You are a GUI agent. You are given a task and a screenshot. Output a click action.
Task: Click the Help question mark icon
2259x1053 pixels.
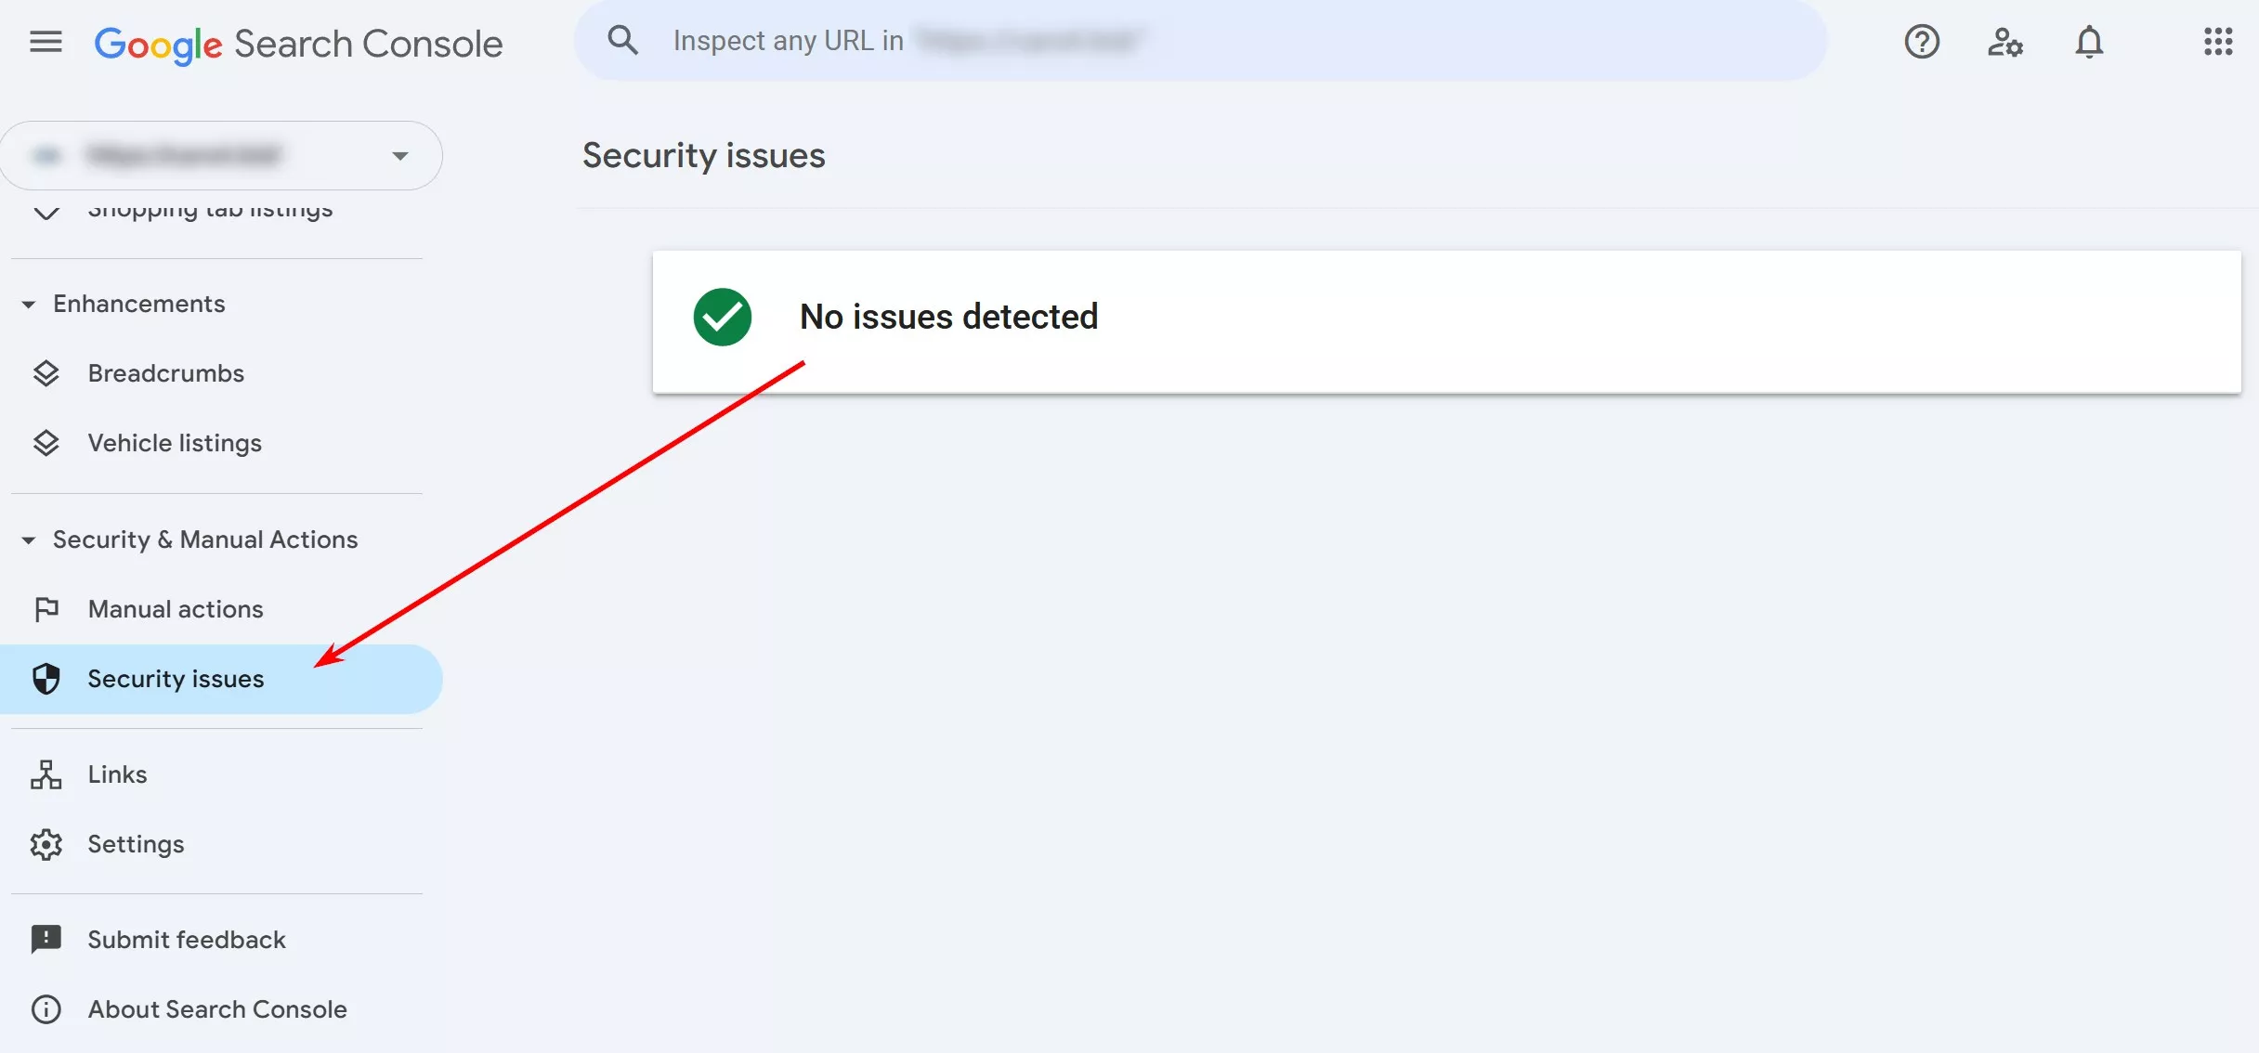point(1922,42)
